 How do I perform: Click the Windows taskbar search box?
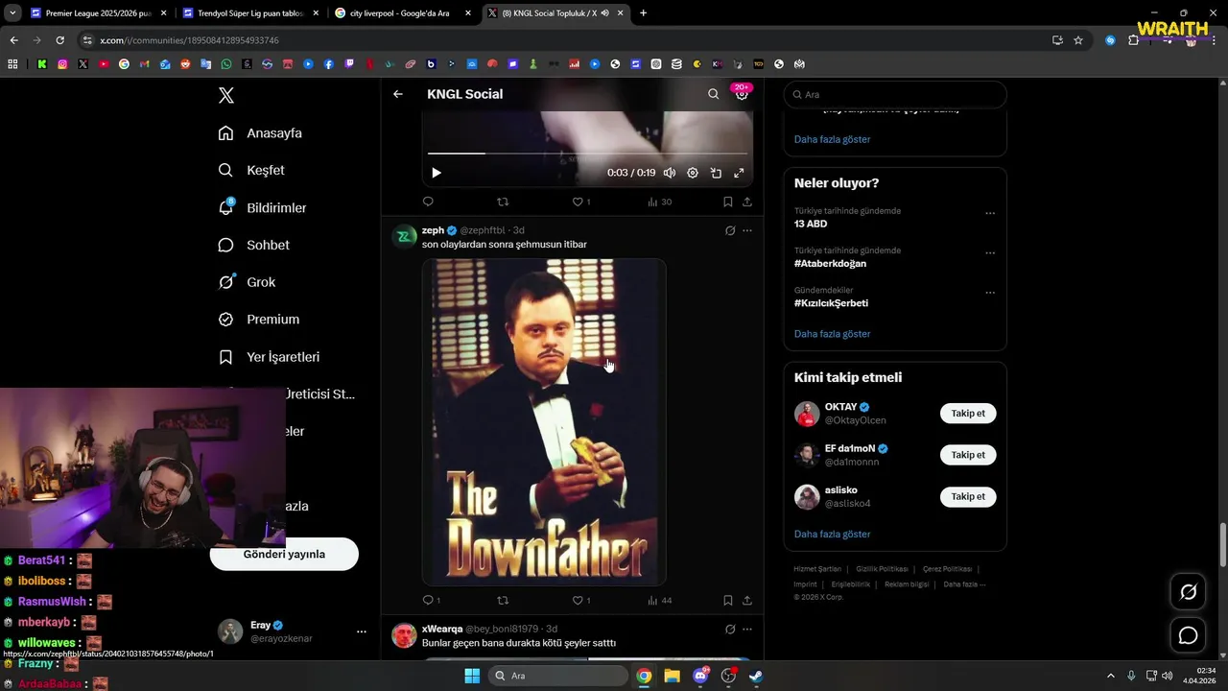pyautogui.click(x=558, y=676)
